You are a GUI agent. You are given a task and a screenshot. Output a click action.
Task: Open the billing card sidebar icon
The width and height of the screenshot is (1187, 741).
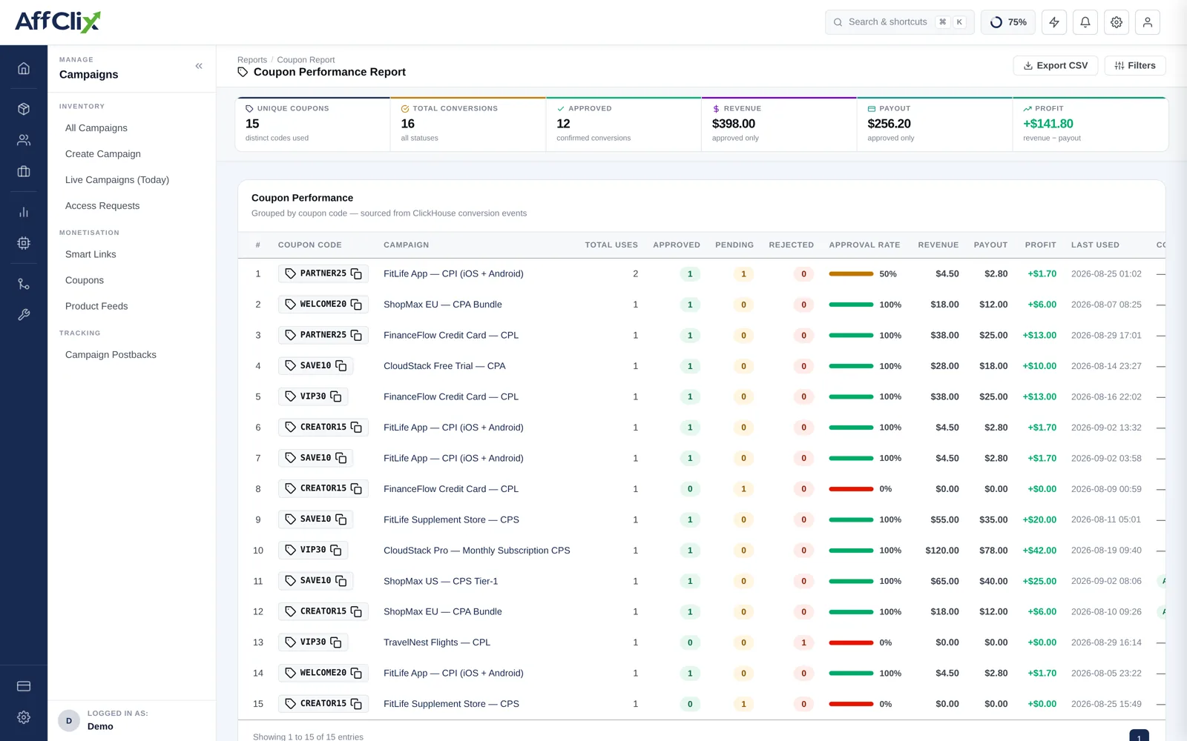(24, 686)
